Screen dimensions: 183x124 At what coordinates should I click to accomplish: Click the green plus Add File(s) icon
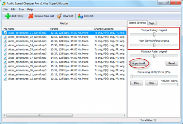pyautogui.click(x=8, y=16)
